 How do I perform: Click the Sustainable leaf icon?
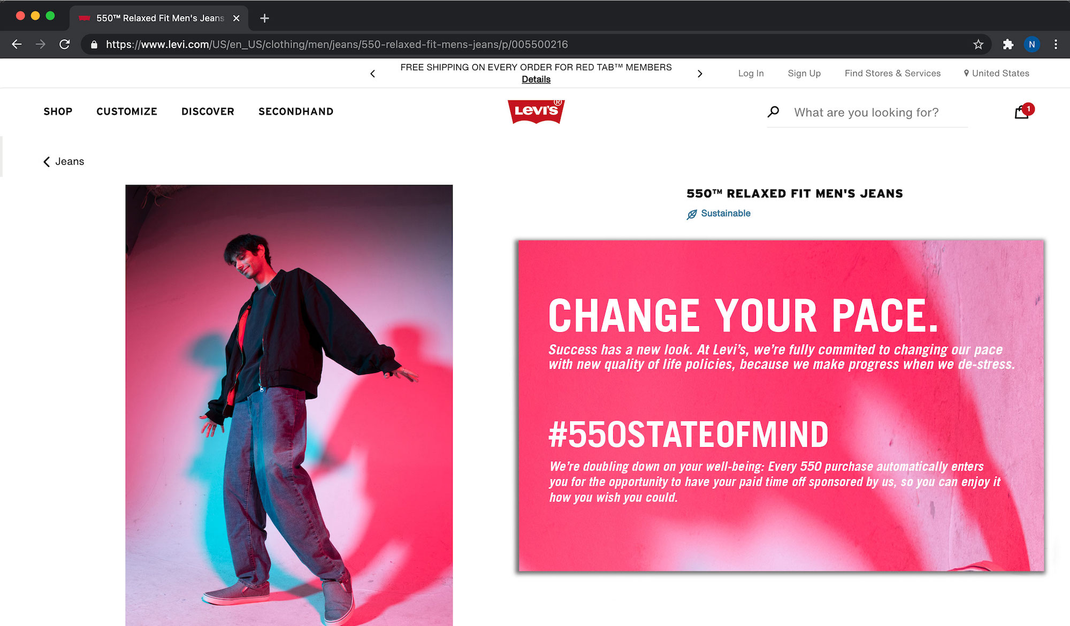pyautogui.click(x=692, y=214)
